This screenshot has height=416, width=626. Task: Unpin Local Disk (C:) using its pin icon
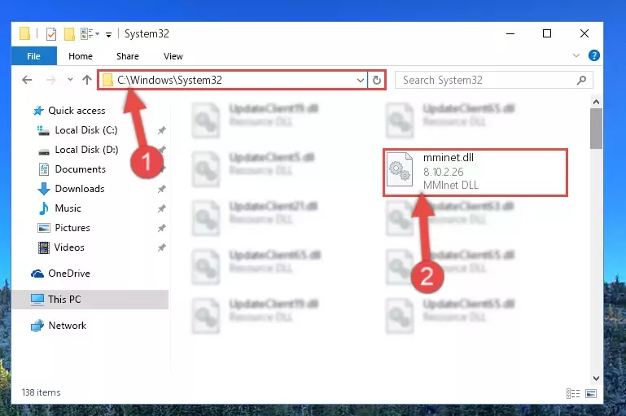tap(162, 130)
